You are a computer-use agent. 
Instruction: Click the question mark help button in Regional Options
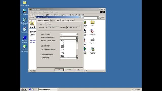[x=80, y=17]
